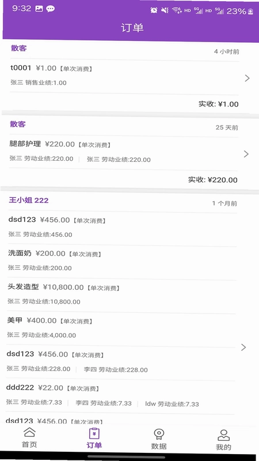Go to 我的 profile icon
The height and width of the screenshot is (461, 259).
point(223,435)
